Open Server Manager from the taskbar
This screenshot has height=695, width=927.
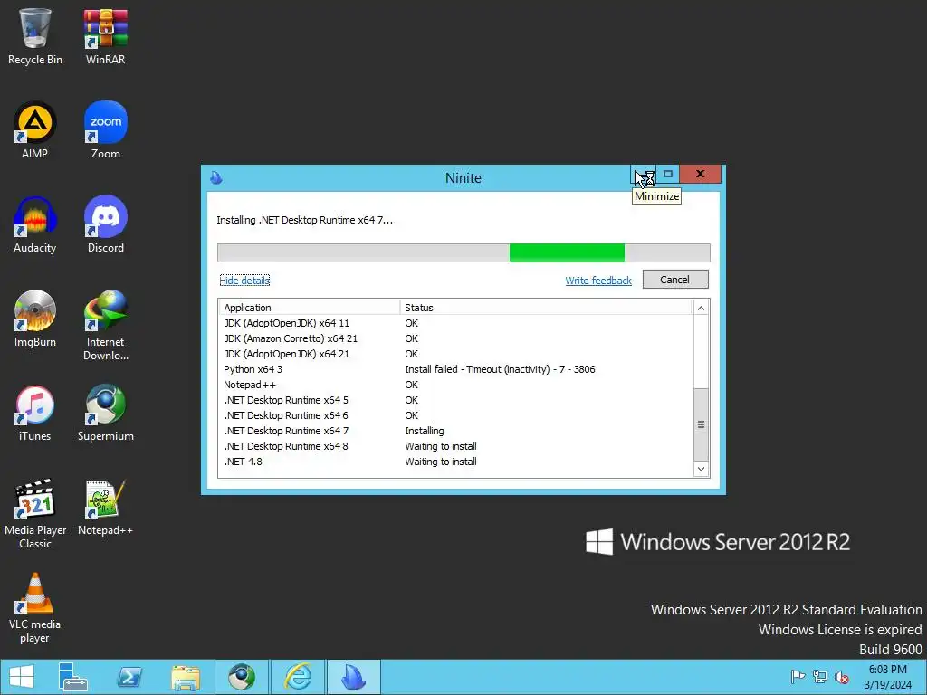tap(73, 677)
